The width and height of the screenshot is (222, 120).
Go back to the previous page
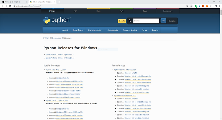click(2, 6)
